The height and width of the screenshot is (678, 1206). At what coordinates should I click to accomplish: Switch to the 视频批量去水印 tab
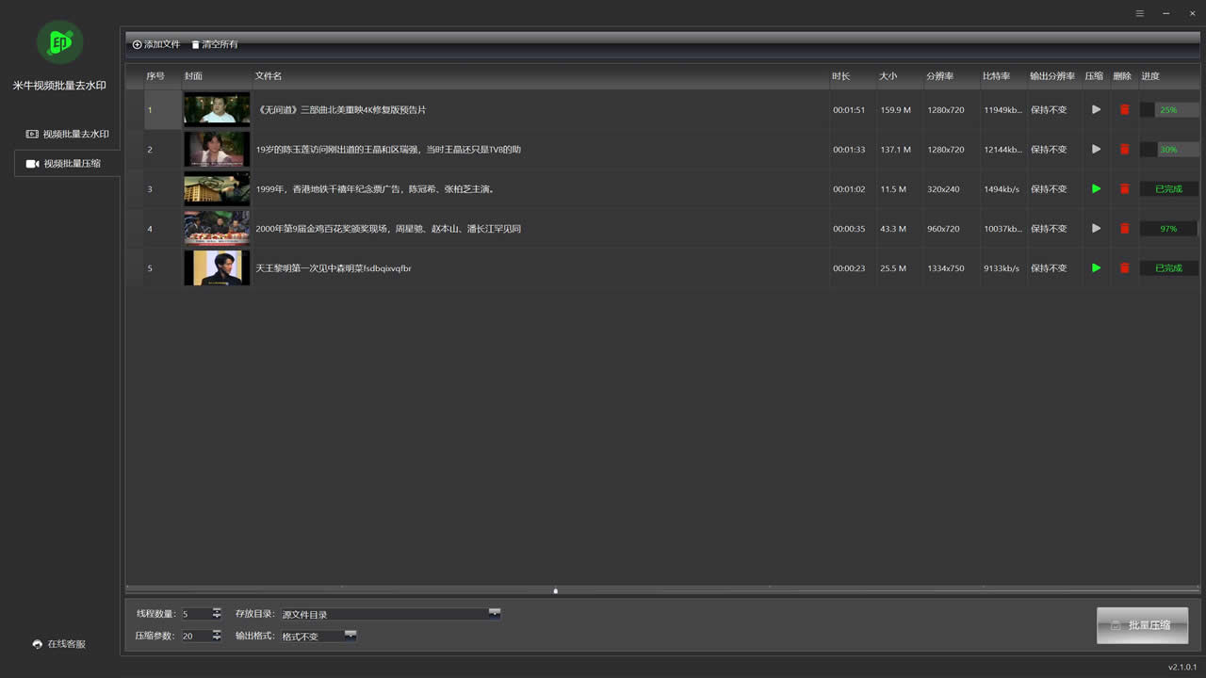tap(67, 134)
